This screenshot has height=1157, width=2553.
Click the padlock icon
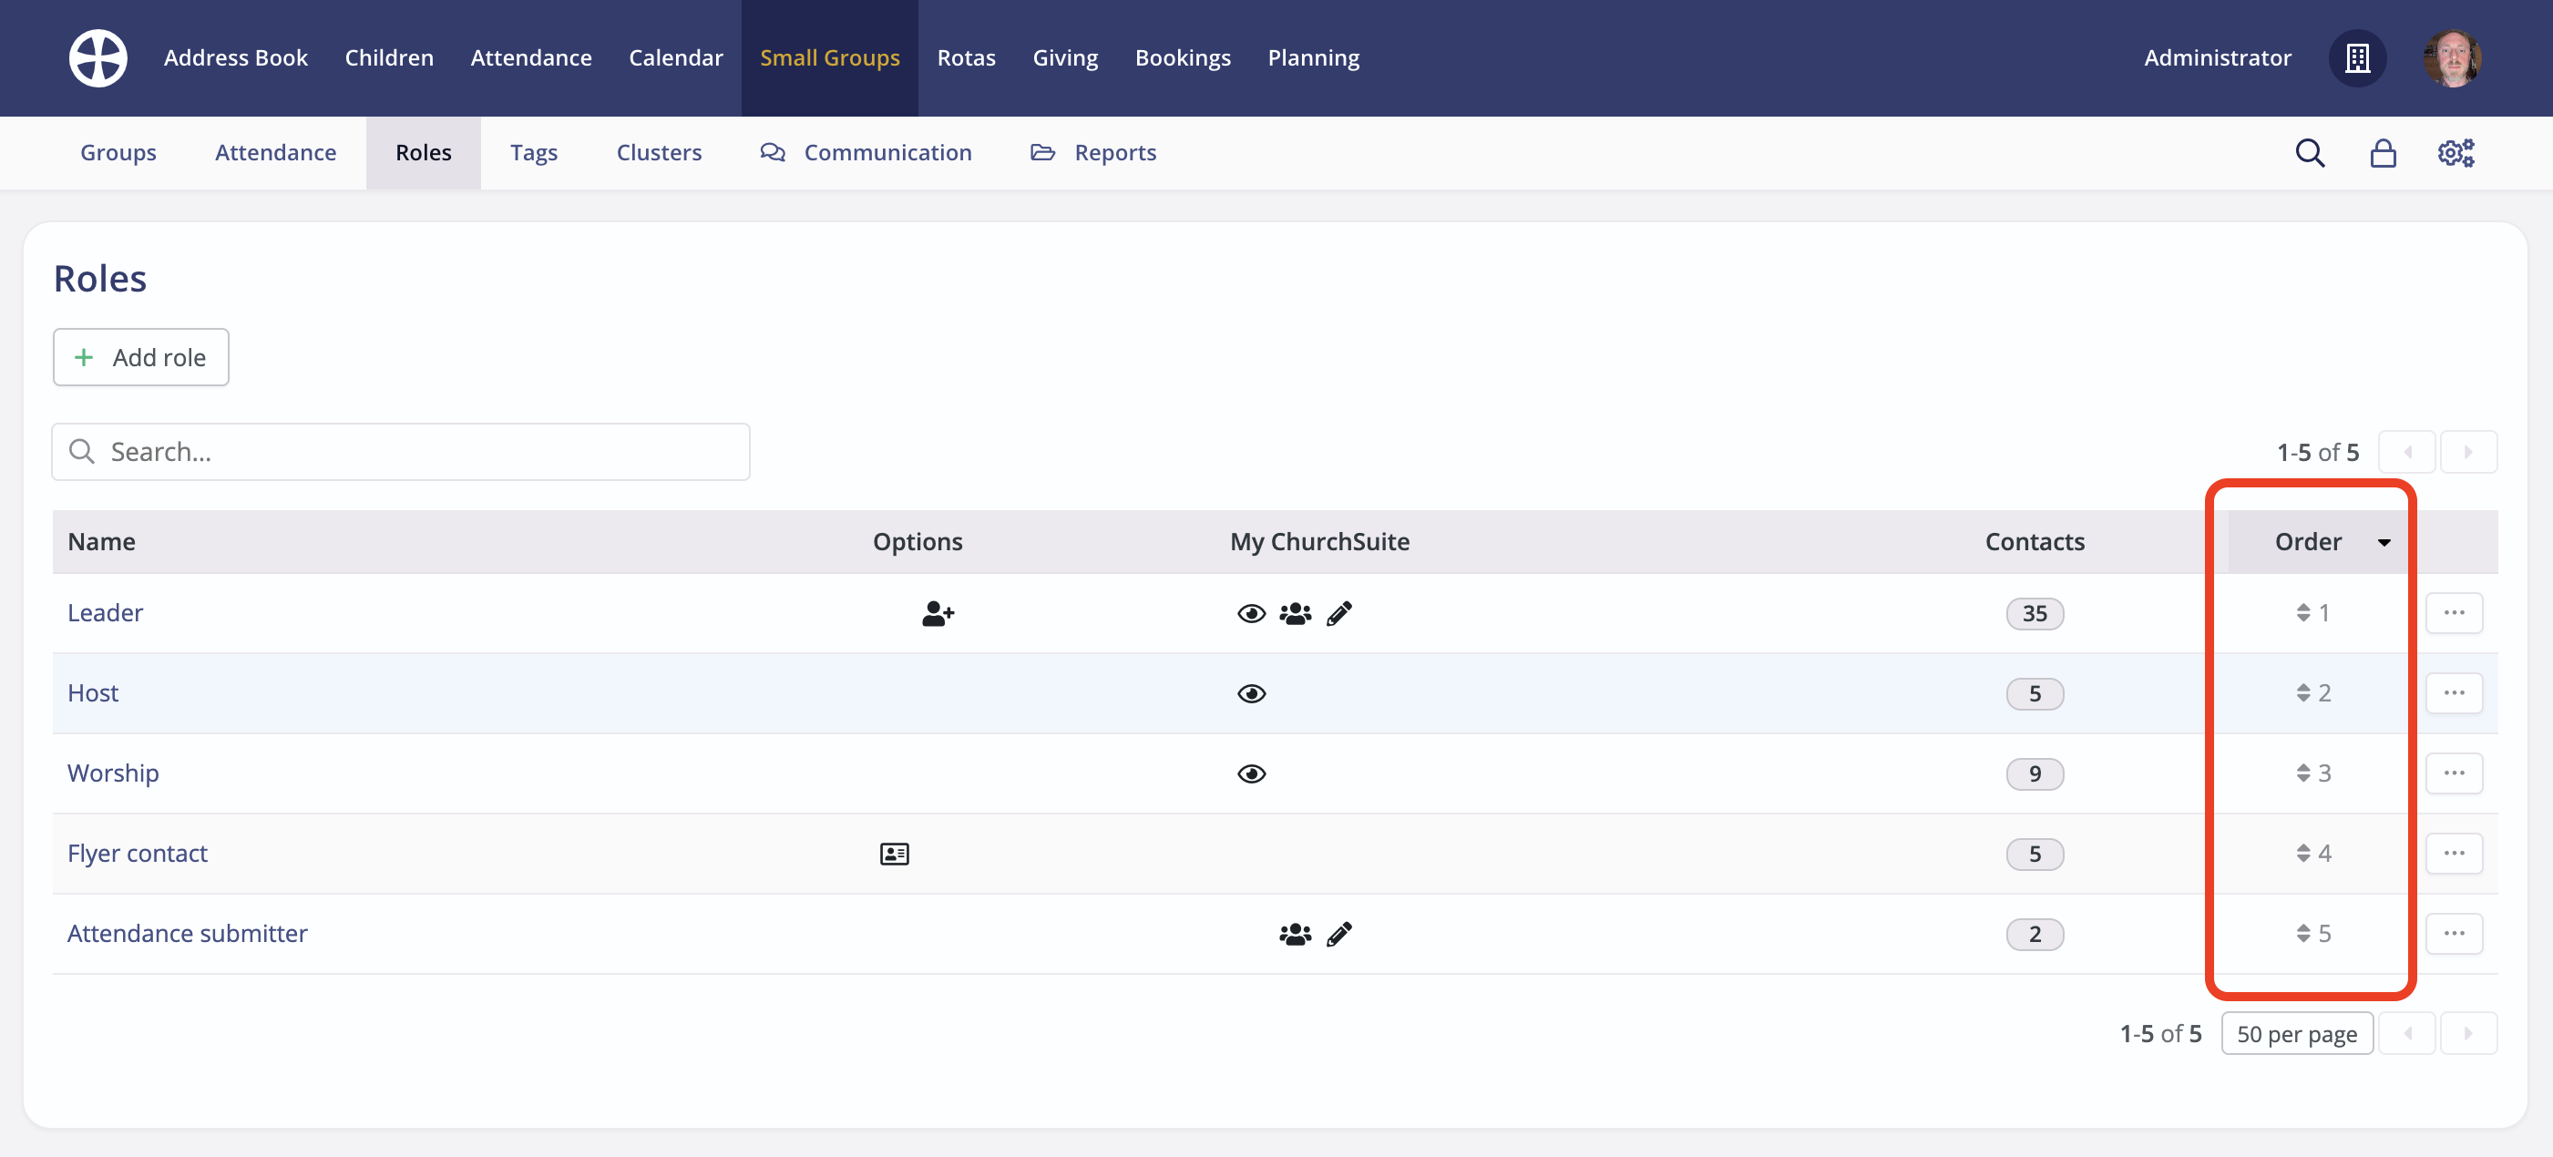[2383, 152]
